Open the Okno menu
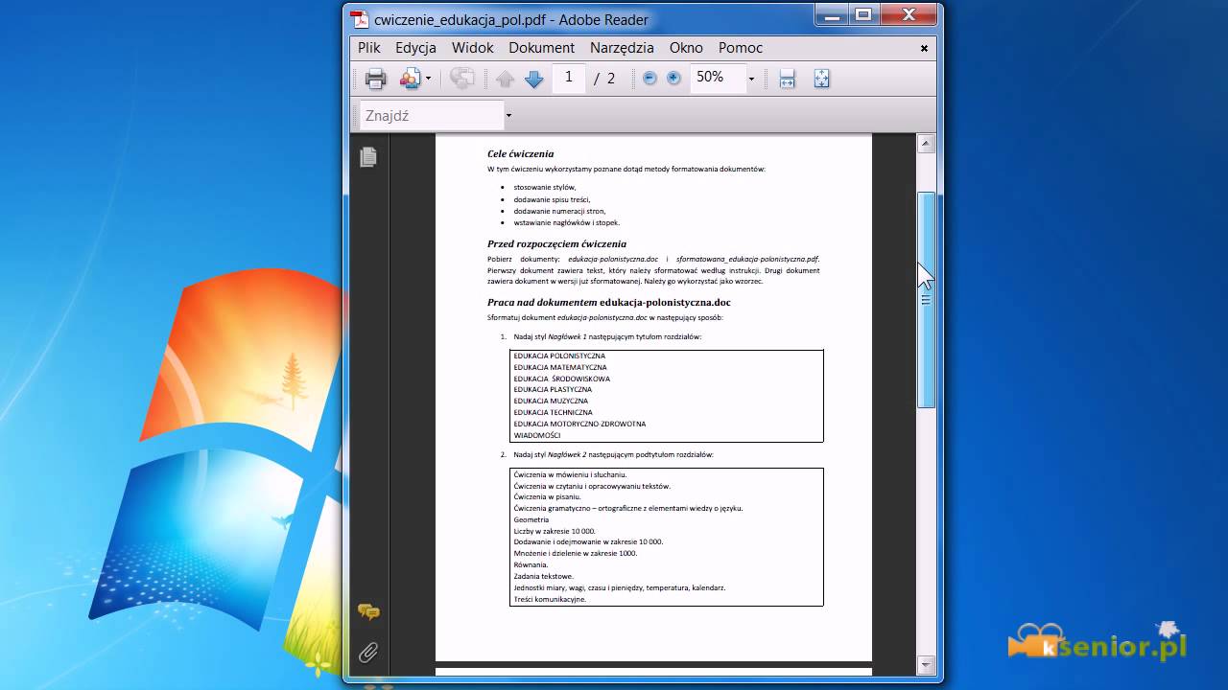This screenshot has height=690, width=1228. tap(686, 47)
